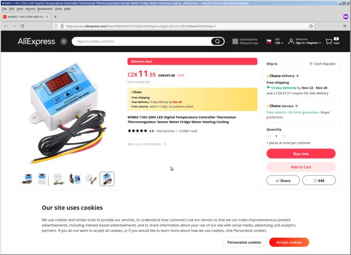Click the info icon by More price information

point(165,144)
